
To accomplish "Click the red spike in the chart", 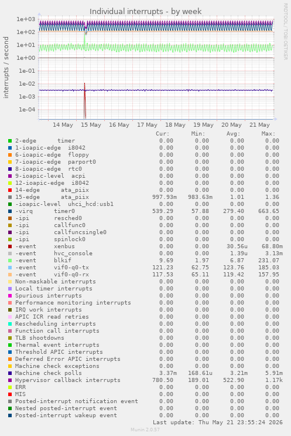I will pyautogui.click(x=85, y=100).
